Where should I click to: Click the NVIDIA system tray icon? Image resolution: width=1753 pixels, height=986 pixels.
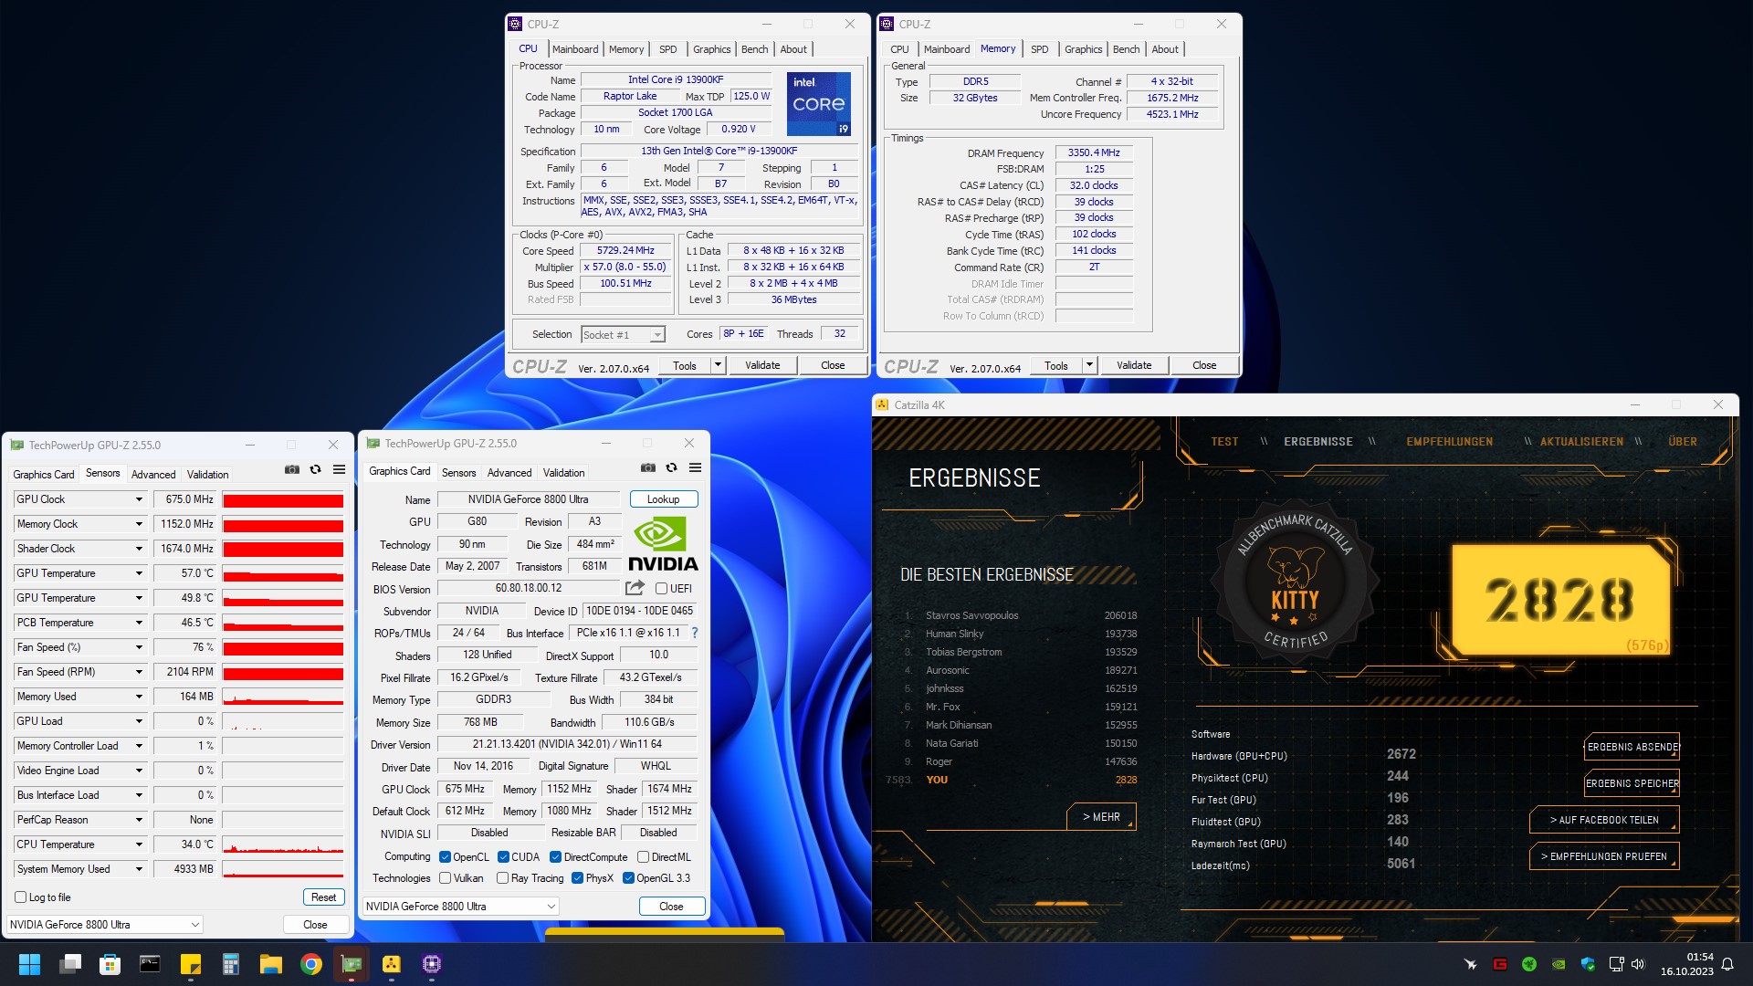pos(1559,964)
